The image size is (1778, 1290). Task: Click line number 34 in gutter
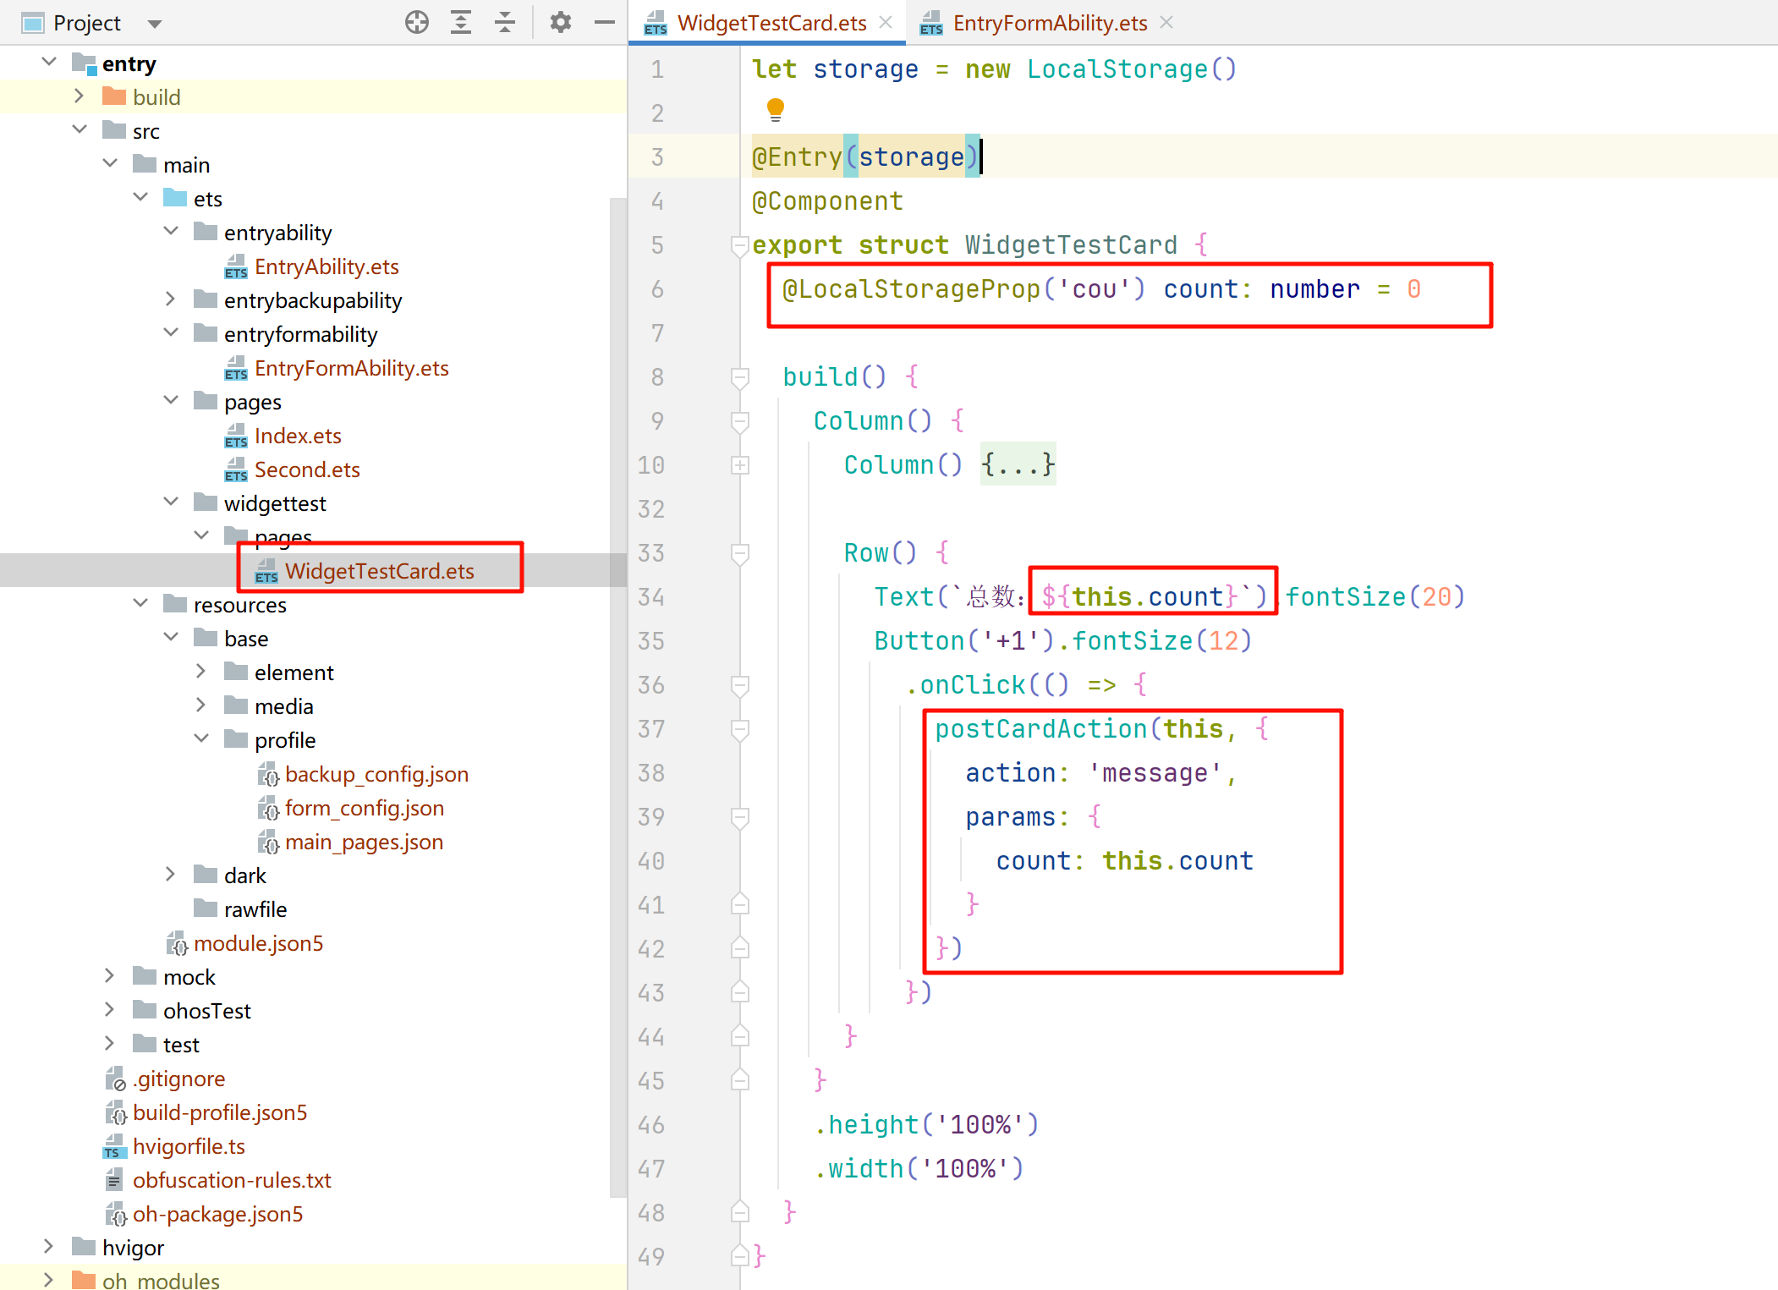(651, 597)
